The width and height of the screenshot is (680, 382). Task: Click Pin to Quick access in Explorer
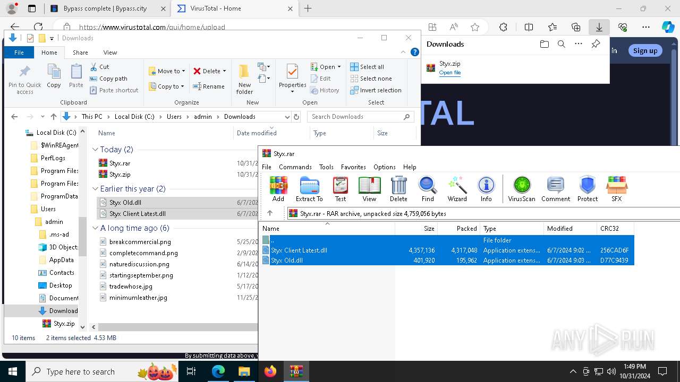click(x=25, y=80)
